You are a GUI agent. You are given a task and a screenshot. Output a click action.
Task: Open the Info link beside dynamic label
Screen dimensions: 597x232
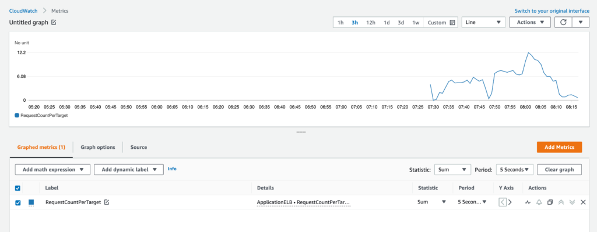click(x=172, y=169)
